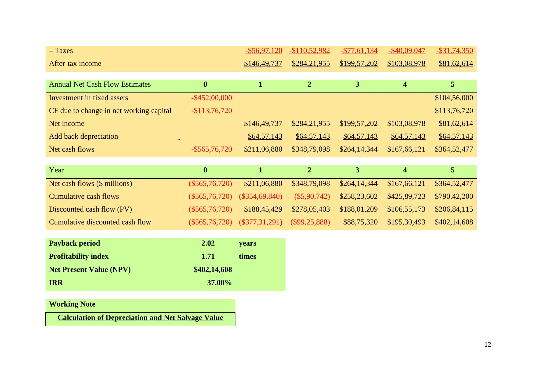537x380 pixels.
Task: Click 'Net cash flows ($ millions)' label
Action: click(x=90, y=184)
